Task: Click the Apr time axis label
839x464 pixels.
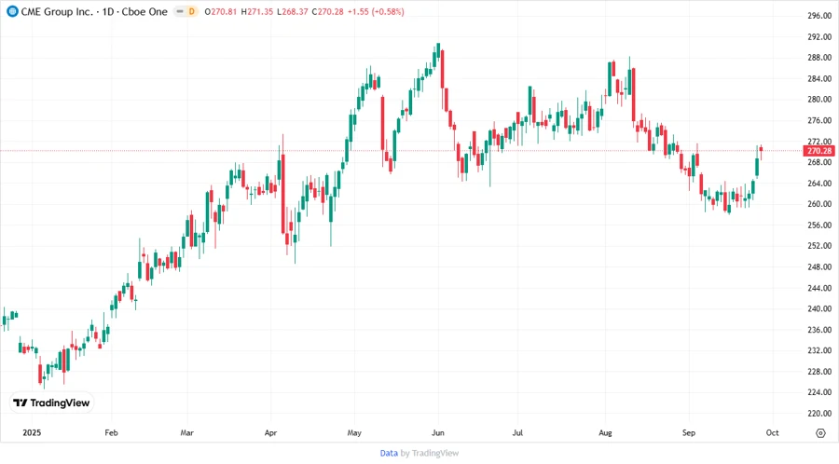Action: click(270, 432)
